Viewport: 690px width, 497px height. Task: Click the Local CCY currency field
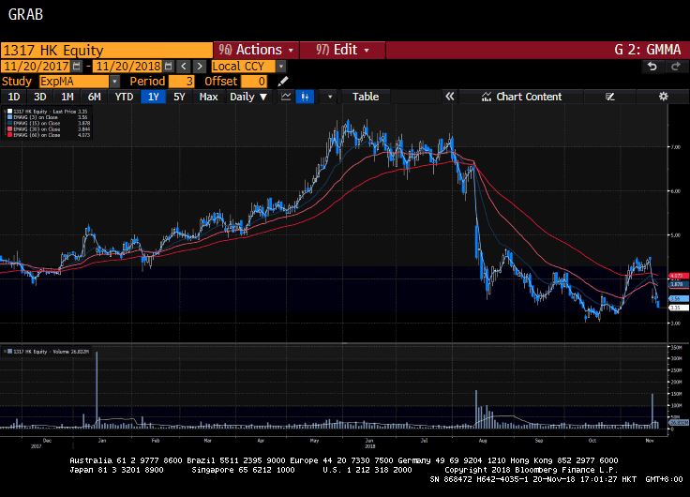click(244, 67)
